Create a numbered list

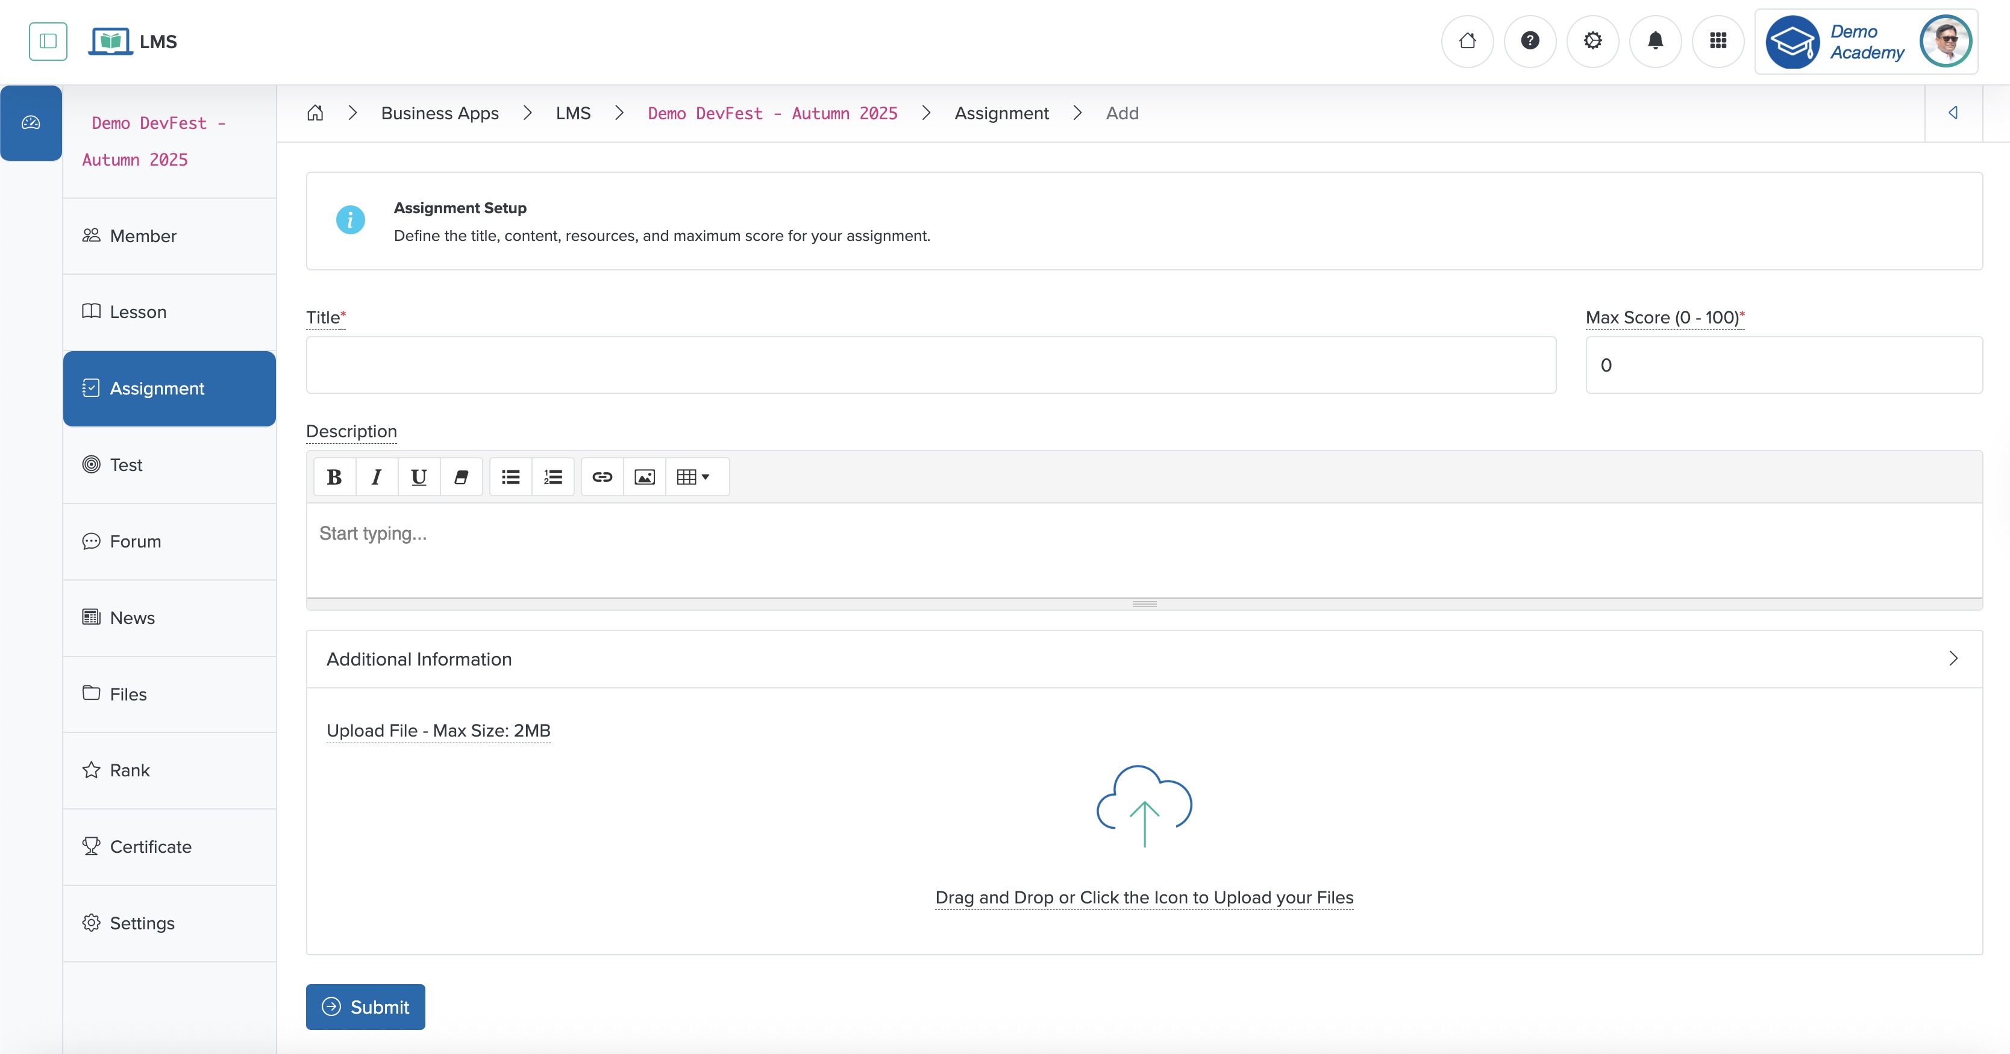(553, 476)
